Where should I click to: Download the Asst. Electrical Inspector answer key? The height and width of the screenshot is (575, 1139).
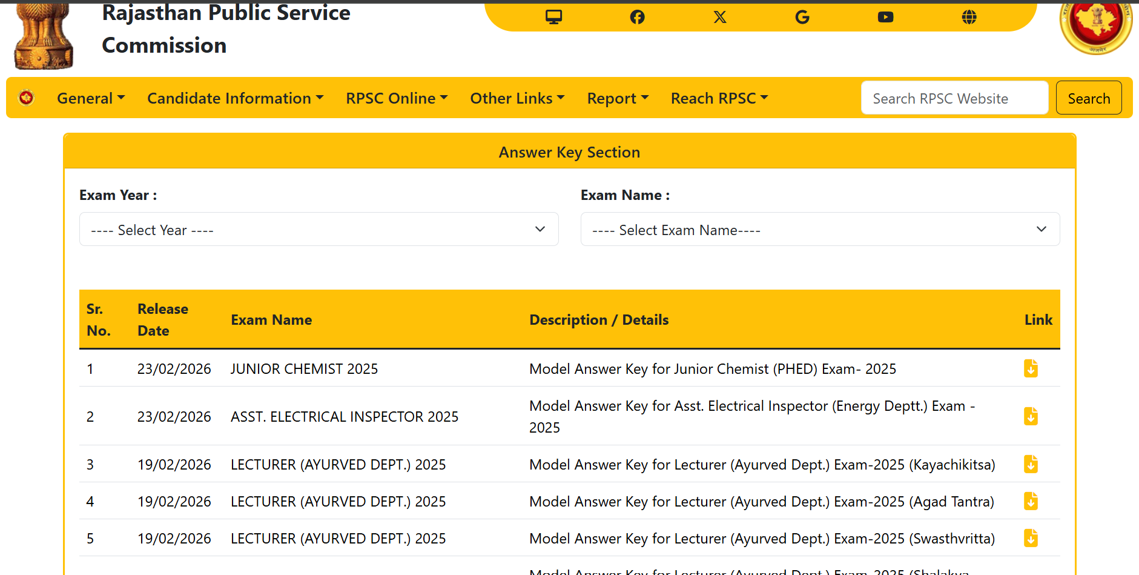point(1031,416)
